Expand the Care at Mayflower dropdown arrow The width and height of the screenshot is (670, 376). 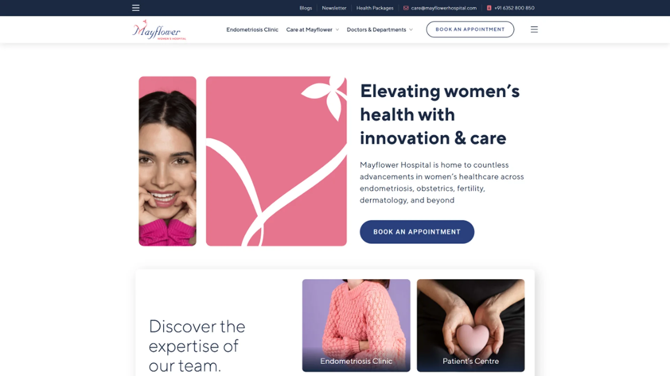coord(337,30)
